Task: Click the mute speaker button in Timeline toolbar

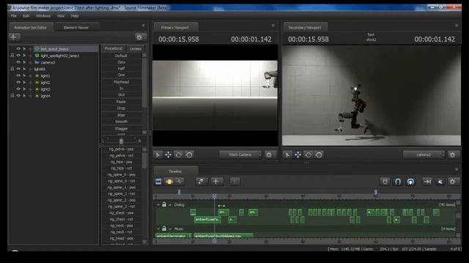Action: coord(440,182)
